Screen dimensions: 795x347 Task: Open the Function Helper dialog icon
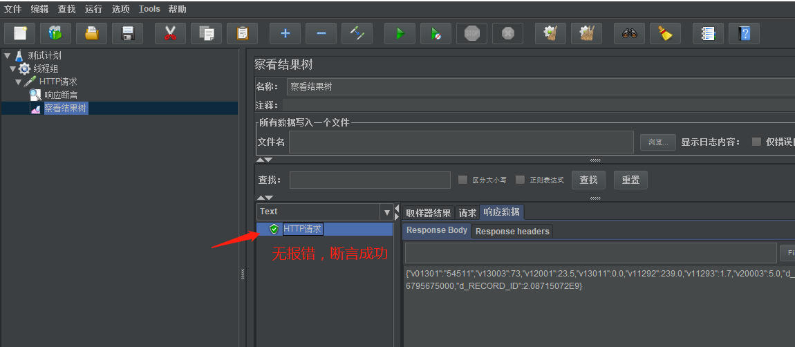coord(709,33)
